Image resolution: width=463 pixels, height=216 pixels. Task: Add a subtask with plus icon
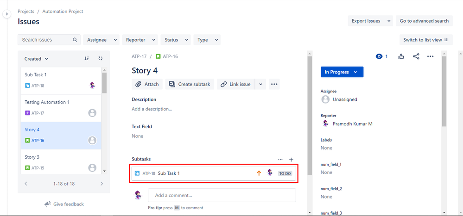pyautogui.click(x=291, y=160)
